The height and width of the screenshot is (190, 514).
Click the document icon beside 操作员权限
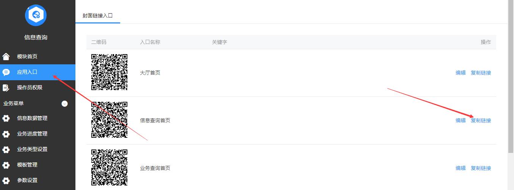pos(6,88)
